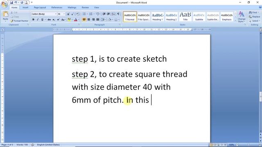Open Change Styles menu
The image size is (262, 147).
click(242, 17)
